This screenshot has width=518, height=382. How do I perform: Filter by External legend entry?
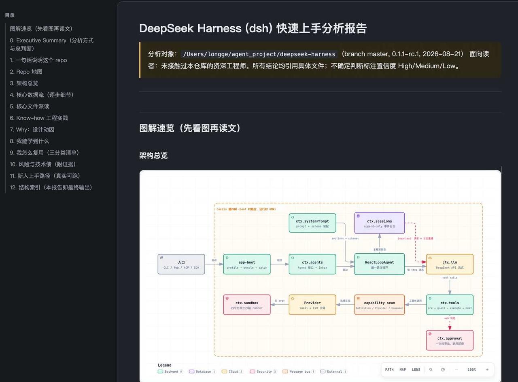click(x=333, y=371)
